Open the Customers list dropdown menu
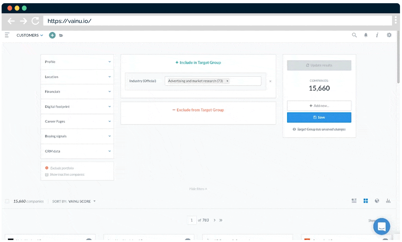 [30, 35]
